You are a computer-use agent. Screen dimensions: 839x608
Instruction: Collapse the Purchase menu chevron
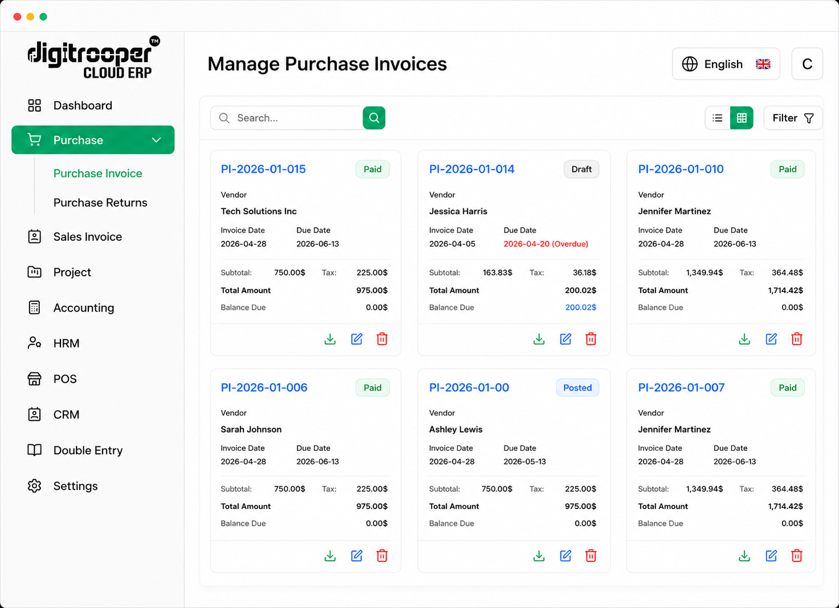156,140
